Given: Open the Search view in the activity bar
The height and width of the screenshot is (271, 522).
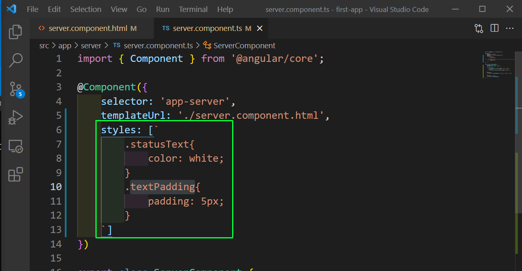Looking at the screenshot, I should [15, 60].
